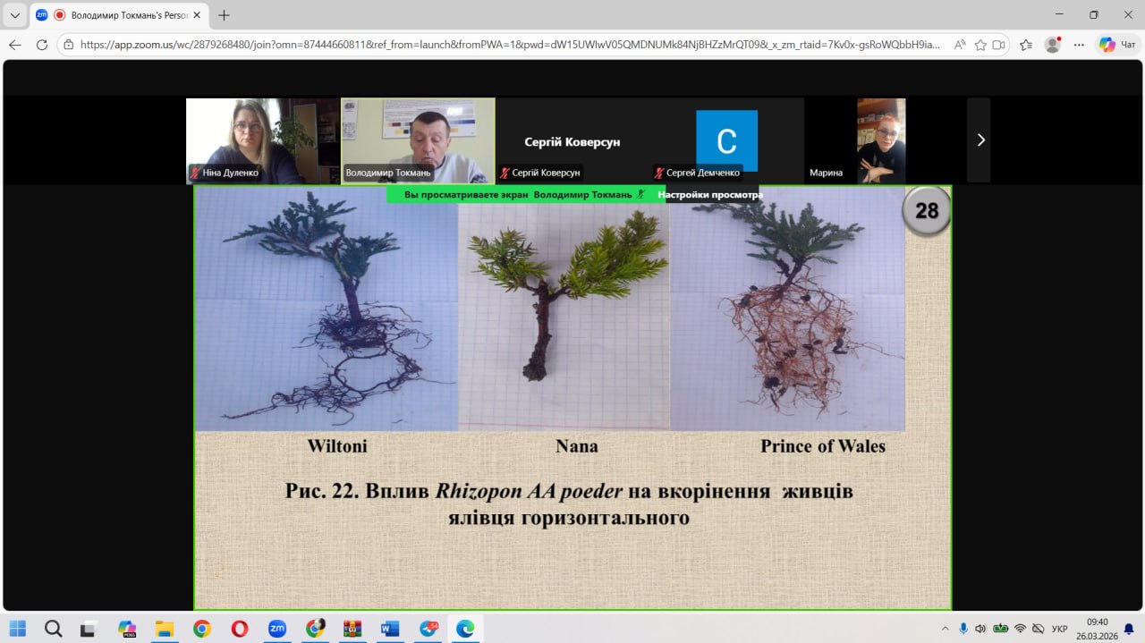Click the URL address bar

point(510,45)
